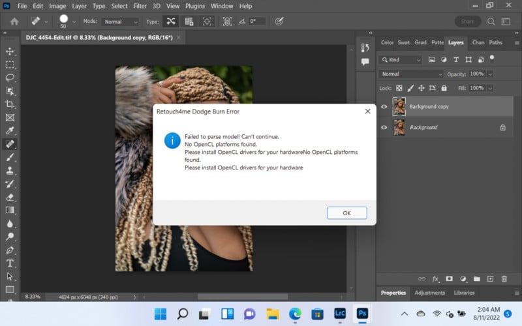
Task: Delete layer trash icon
Action: pos(504,279)
